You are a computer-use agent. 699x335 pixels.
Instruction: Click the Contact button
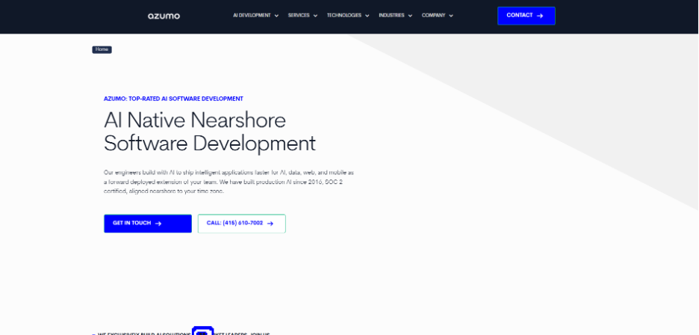click(526, 16)
